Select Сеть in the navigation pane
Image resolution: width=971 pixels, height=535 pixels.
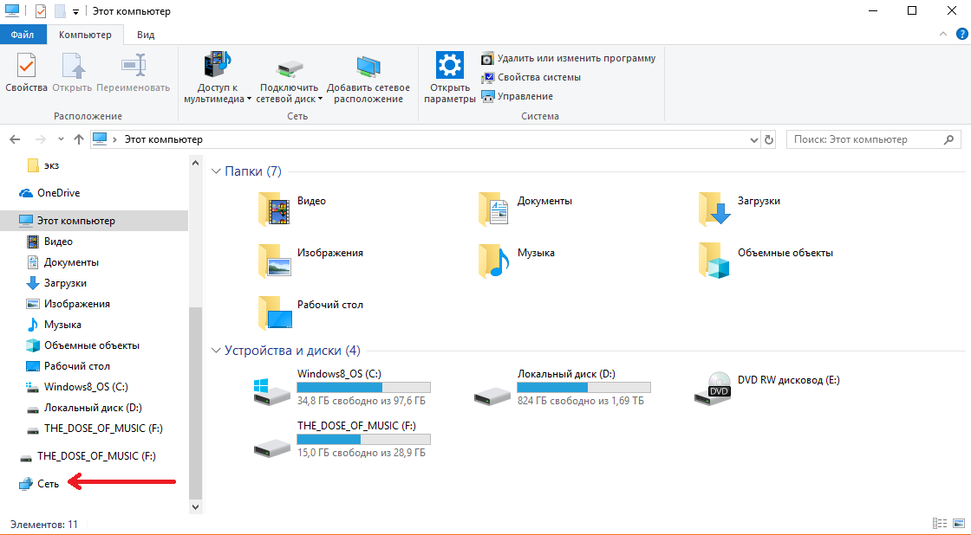pyautogui.click(x=48, y=484)
